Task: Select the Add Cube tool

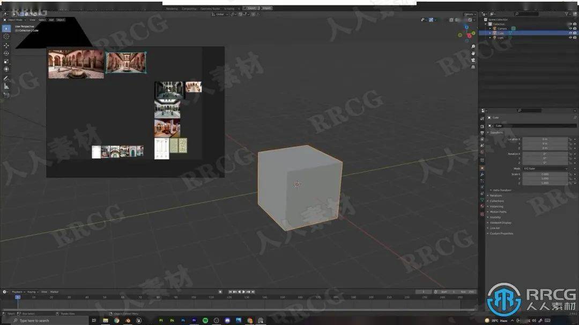Action: point(6,95)
